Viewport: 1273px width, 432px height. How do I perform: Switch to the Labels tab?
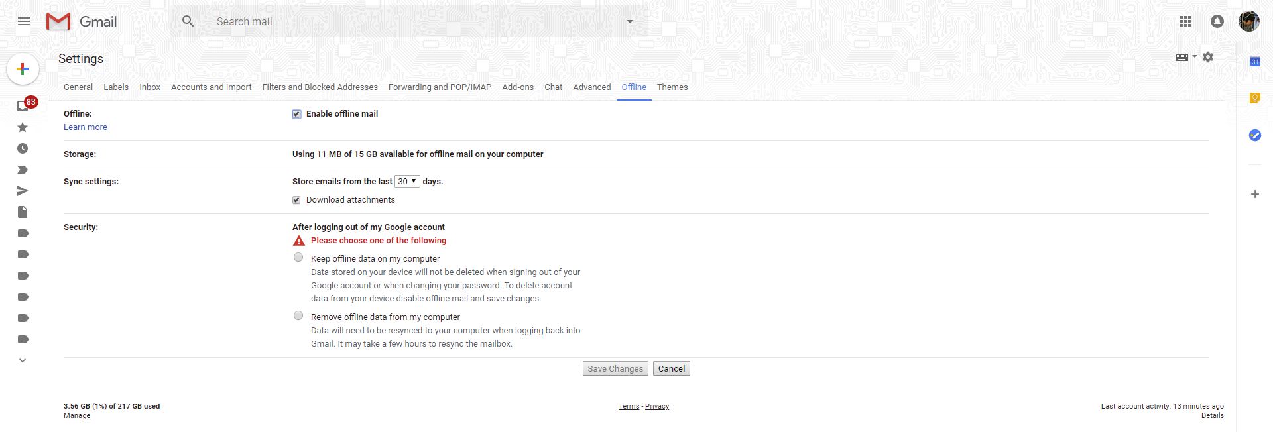point(116,87)
